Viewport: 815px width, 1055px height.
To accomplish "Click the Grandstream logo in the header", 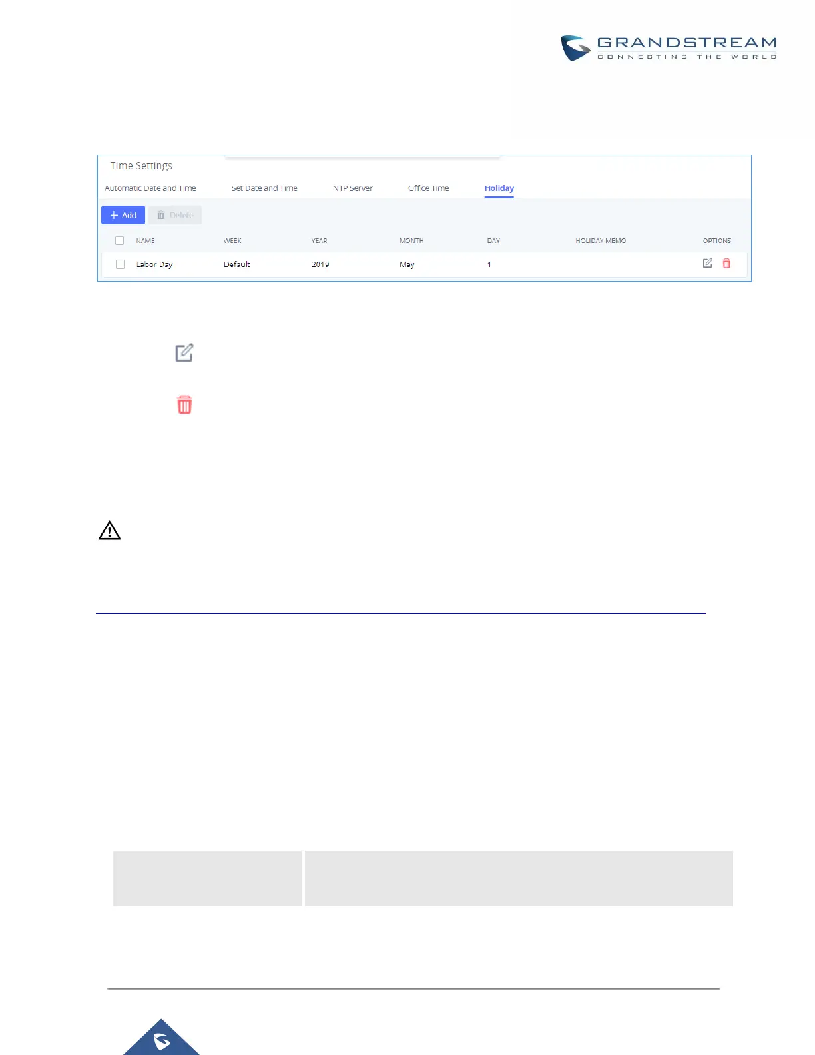I will [x=669, y=48].
